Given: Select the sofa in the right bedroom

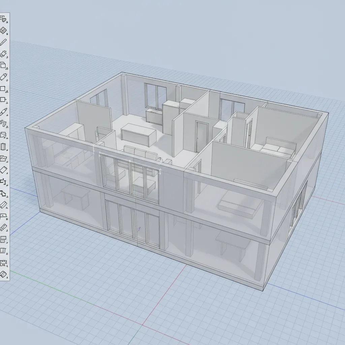Looking at the screenshot, I should (x=278, y=148).
